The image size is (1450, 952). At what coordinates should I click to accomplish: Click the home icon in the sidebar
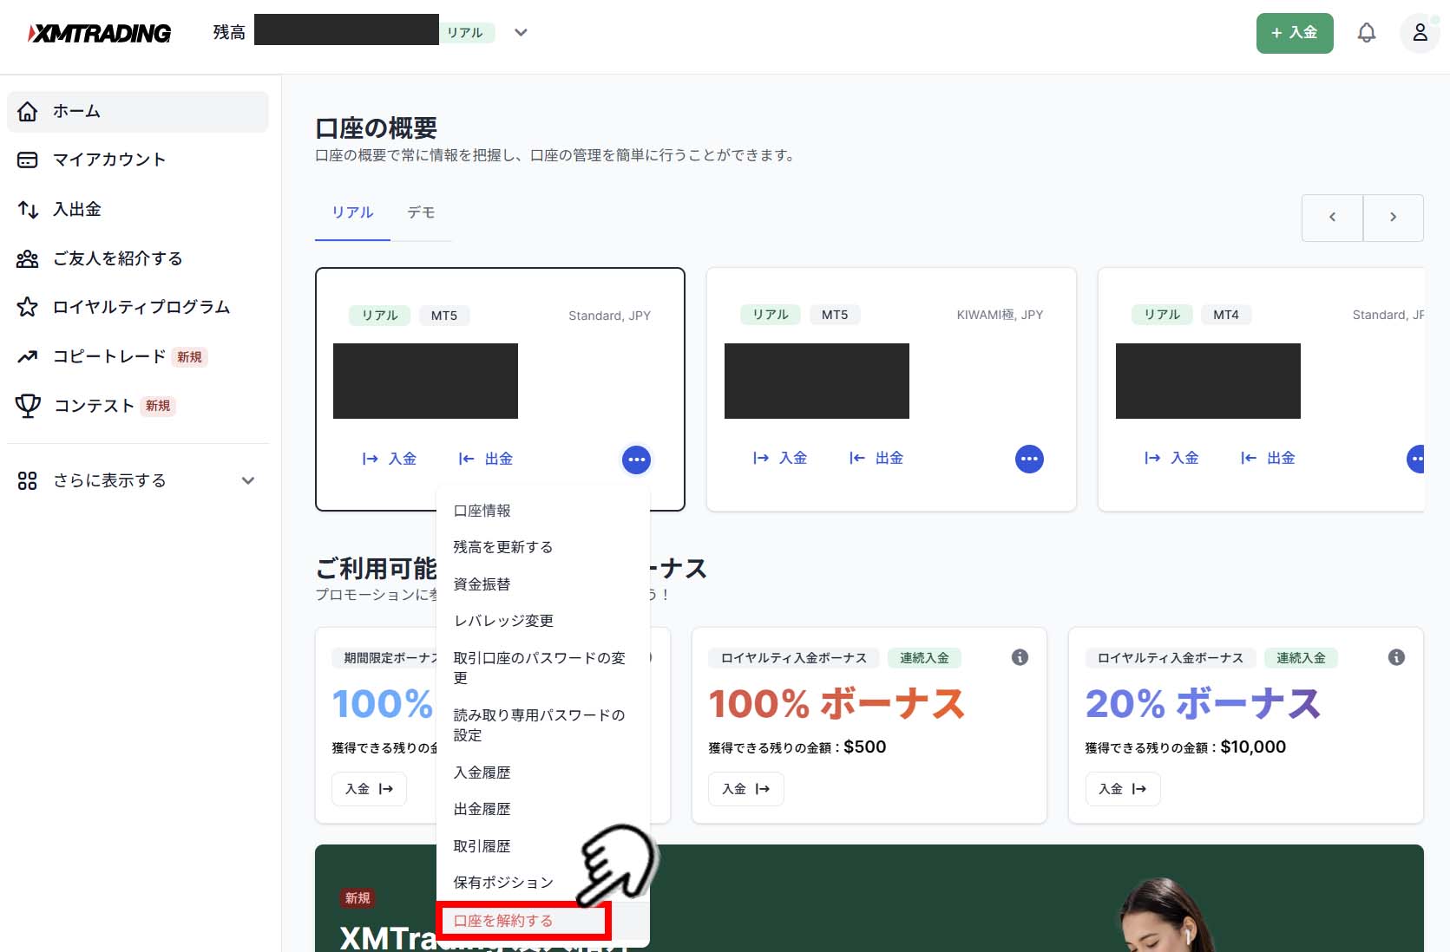[28, 112]
